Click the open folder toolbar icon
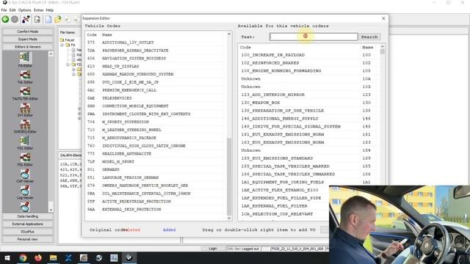The height and width of the screenshot is (264, 470). pyautogui.click(x=58, y=20)
